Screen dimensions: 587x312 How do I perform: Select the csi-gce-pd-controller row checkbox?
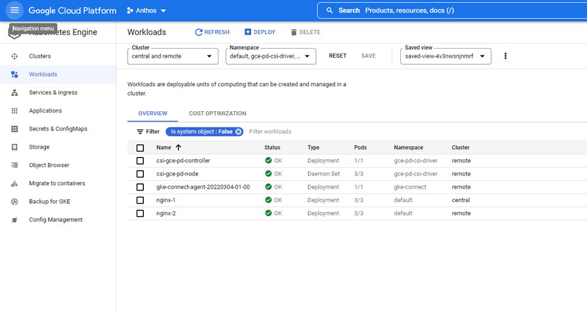[140, 161]
